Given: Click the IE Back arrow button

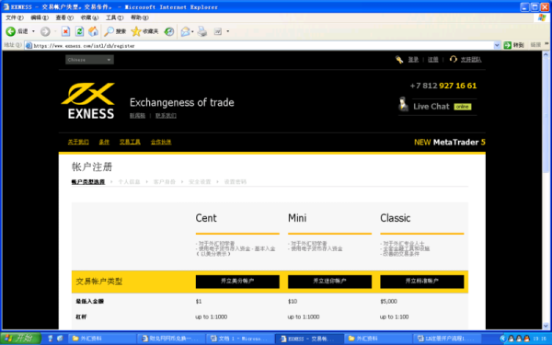Looking at the screenshot, I should coord(10,31).
